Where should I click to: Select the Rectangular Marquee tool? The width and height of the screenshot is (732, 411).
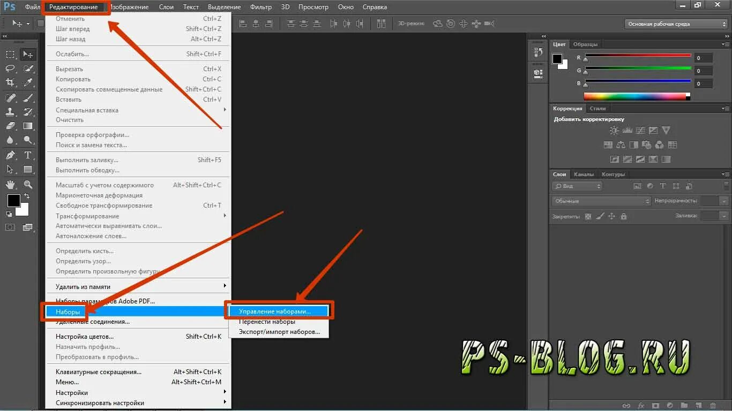click(x=10, y=54)
